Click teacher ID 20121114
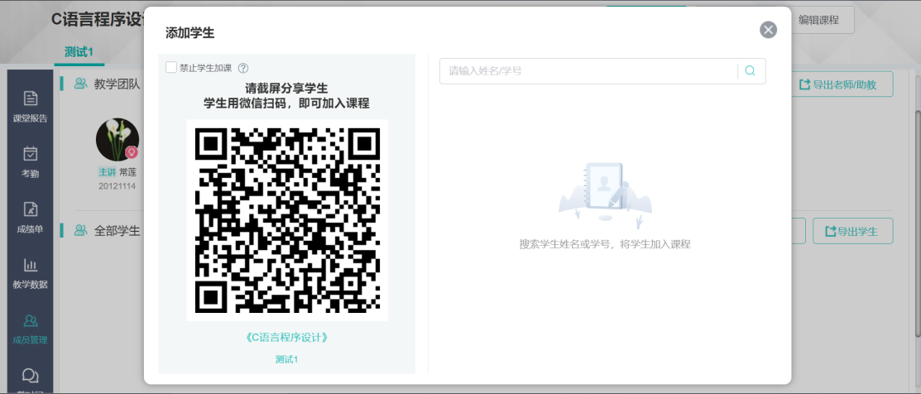Screen dimensions: 921x394 point(118,187)
